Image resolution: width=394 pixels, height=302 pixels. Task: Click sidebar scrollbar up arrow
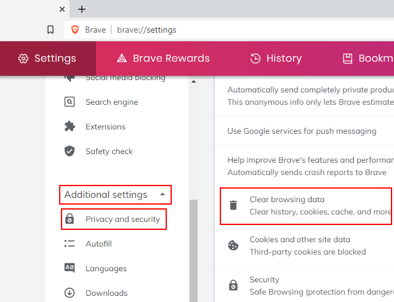pos(193,81)
